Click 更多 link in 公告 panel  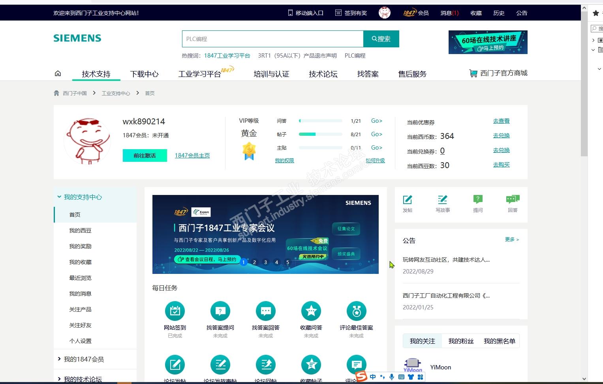(x=512, y=240)
